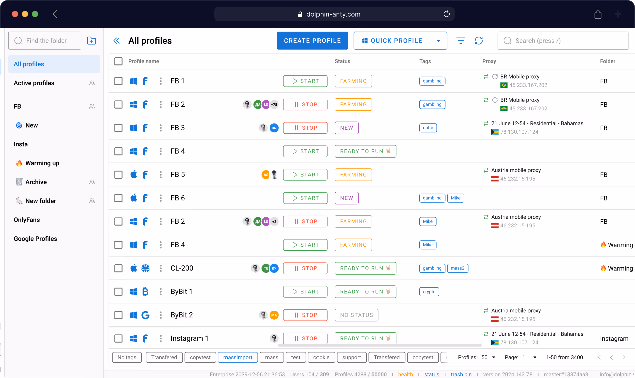Viewport: 635px width, 378px height.
Task: Open three-dot menu for FB 3
Action: 161,128
